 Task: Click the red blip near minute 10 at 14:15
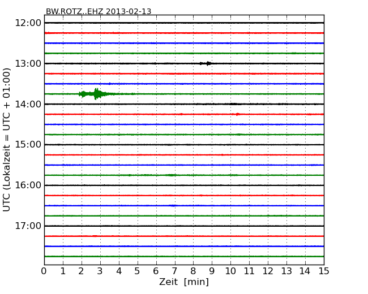238,114
